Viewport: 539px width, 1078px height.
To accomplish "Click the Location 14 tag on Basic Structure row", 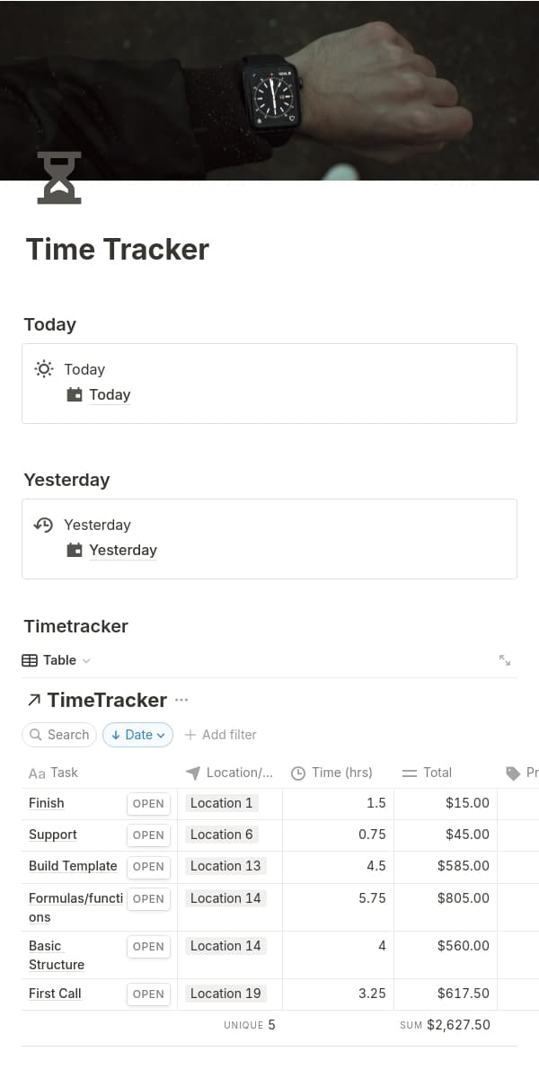I will point(225,945).
